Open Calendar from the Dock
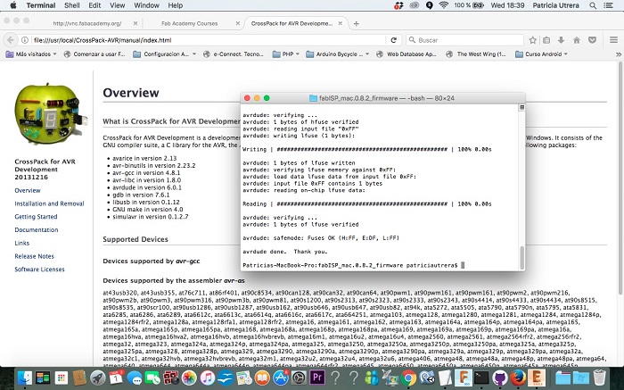 click(116, 378)
